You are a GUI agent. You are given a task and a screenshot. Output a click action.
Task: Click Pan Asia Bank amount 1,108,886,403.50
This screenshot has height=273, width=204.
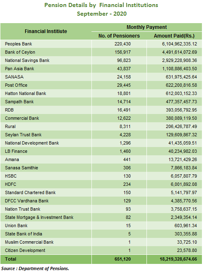pos(180,69)
